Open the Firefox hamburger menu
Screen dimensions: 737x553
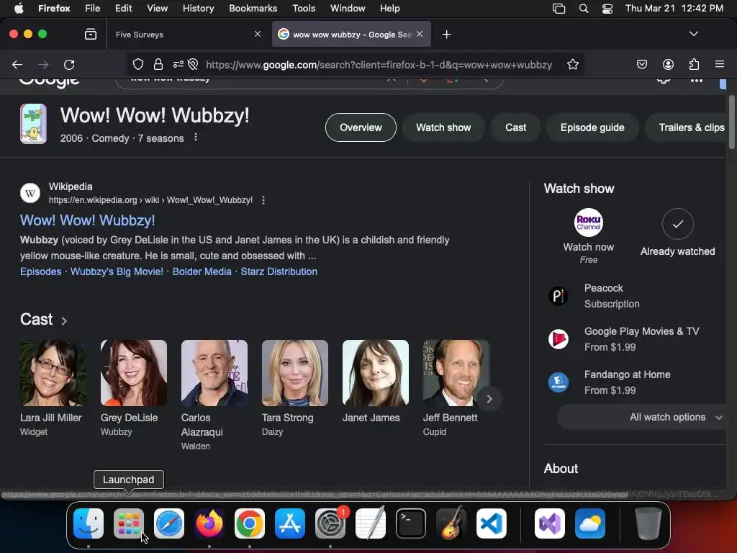coord(720,64)
